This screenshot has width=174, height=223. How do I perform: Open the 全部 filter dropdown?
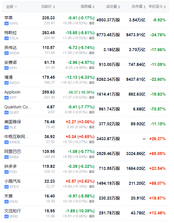click(11, 7)
